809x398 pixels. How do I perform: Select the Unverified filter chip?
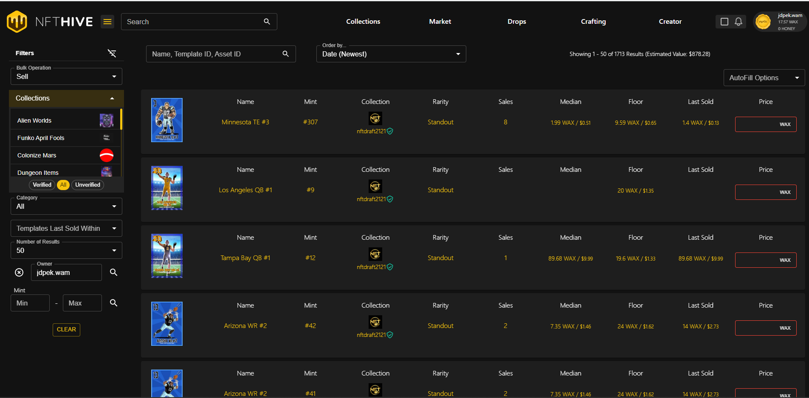[87, 185]
